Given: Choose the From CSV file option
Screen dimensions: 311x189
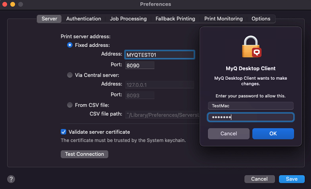Looking at the screenshot, I should tap(70, 105).
